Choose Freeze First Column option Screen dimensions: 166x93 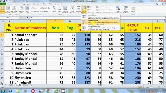click(x=101, y=28)
